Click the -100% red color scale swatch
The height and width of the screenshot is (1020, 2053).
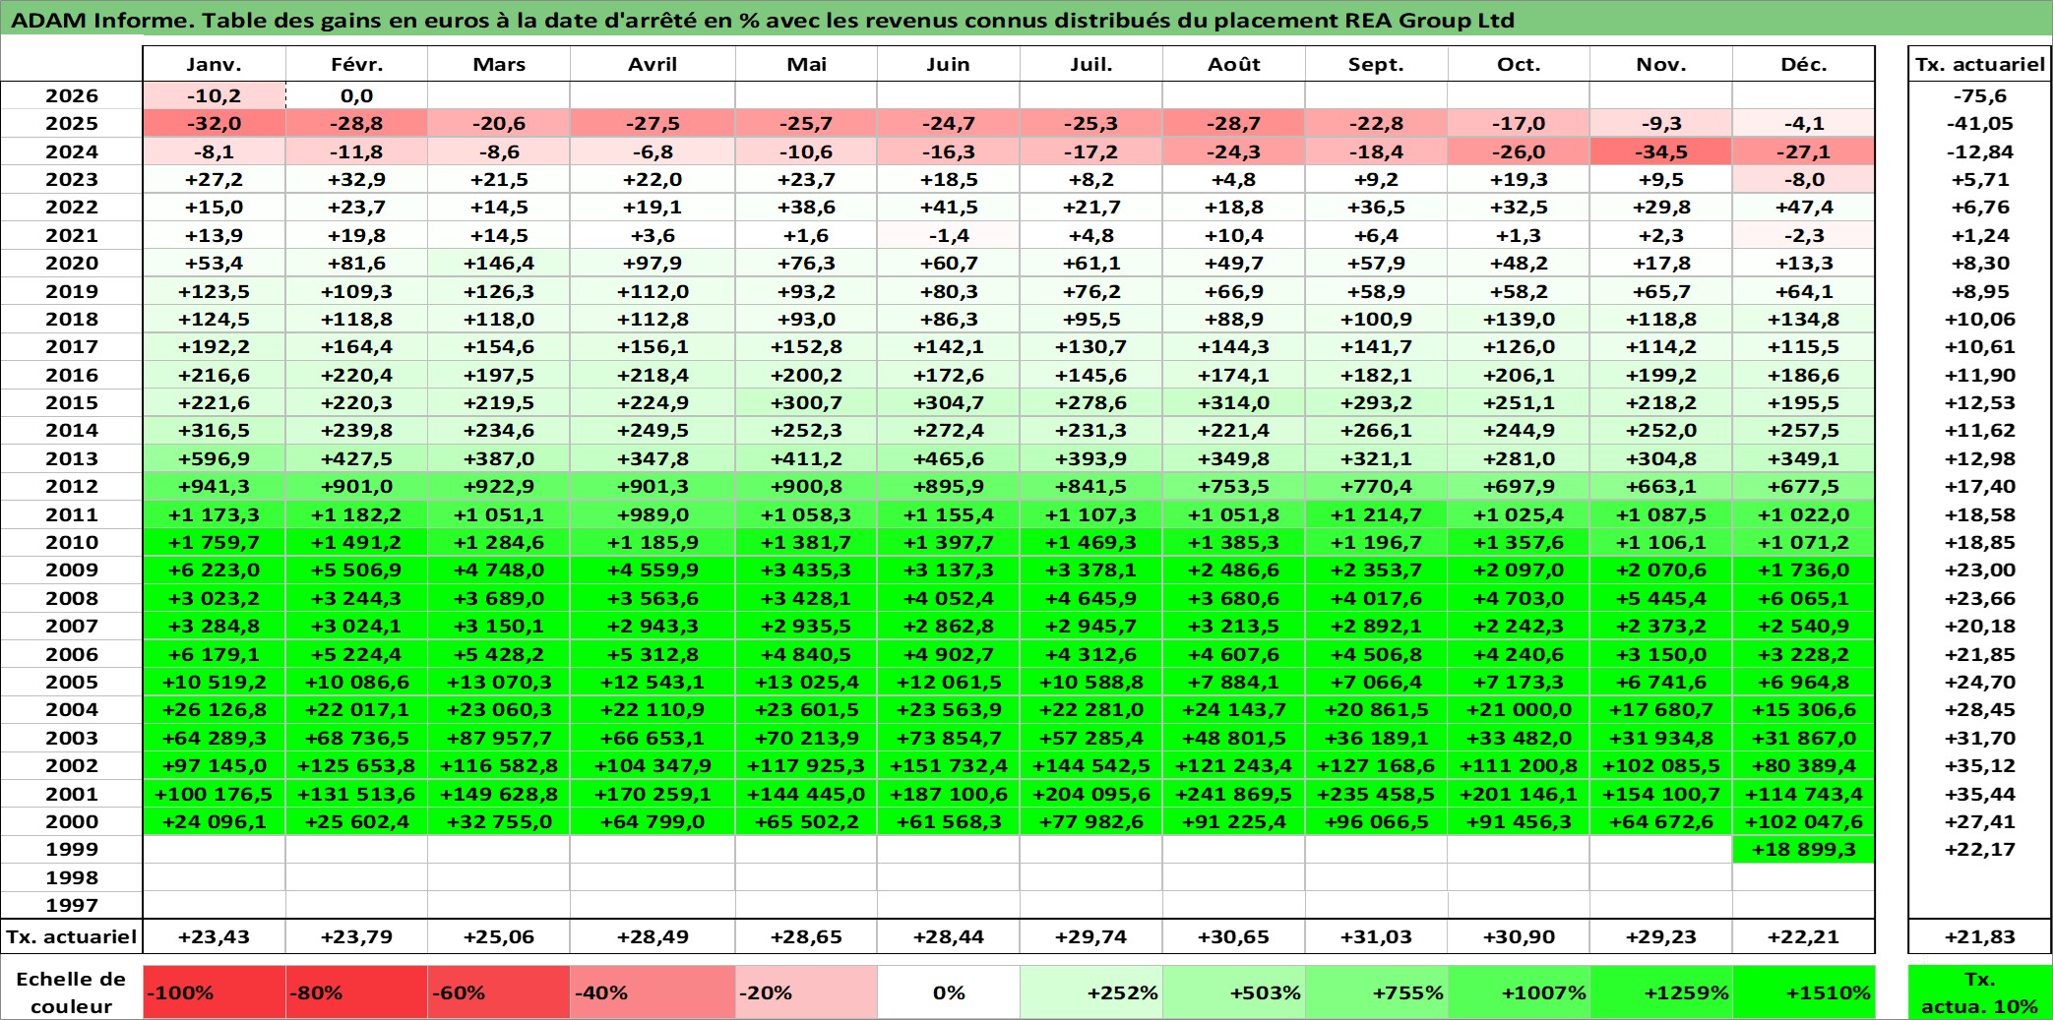tap(215, 992)
